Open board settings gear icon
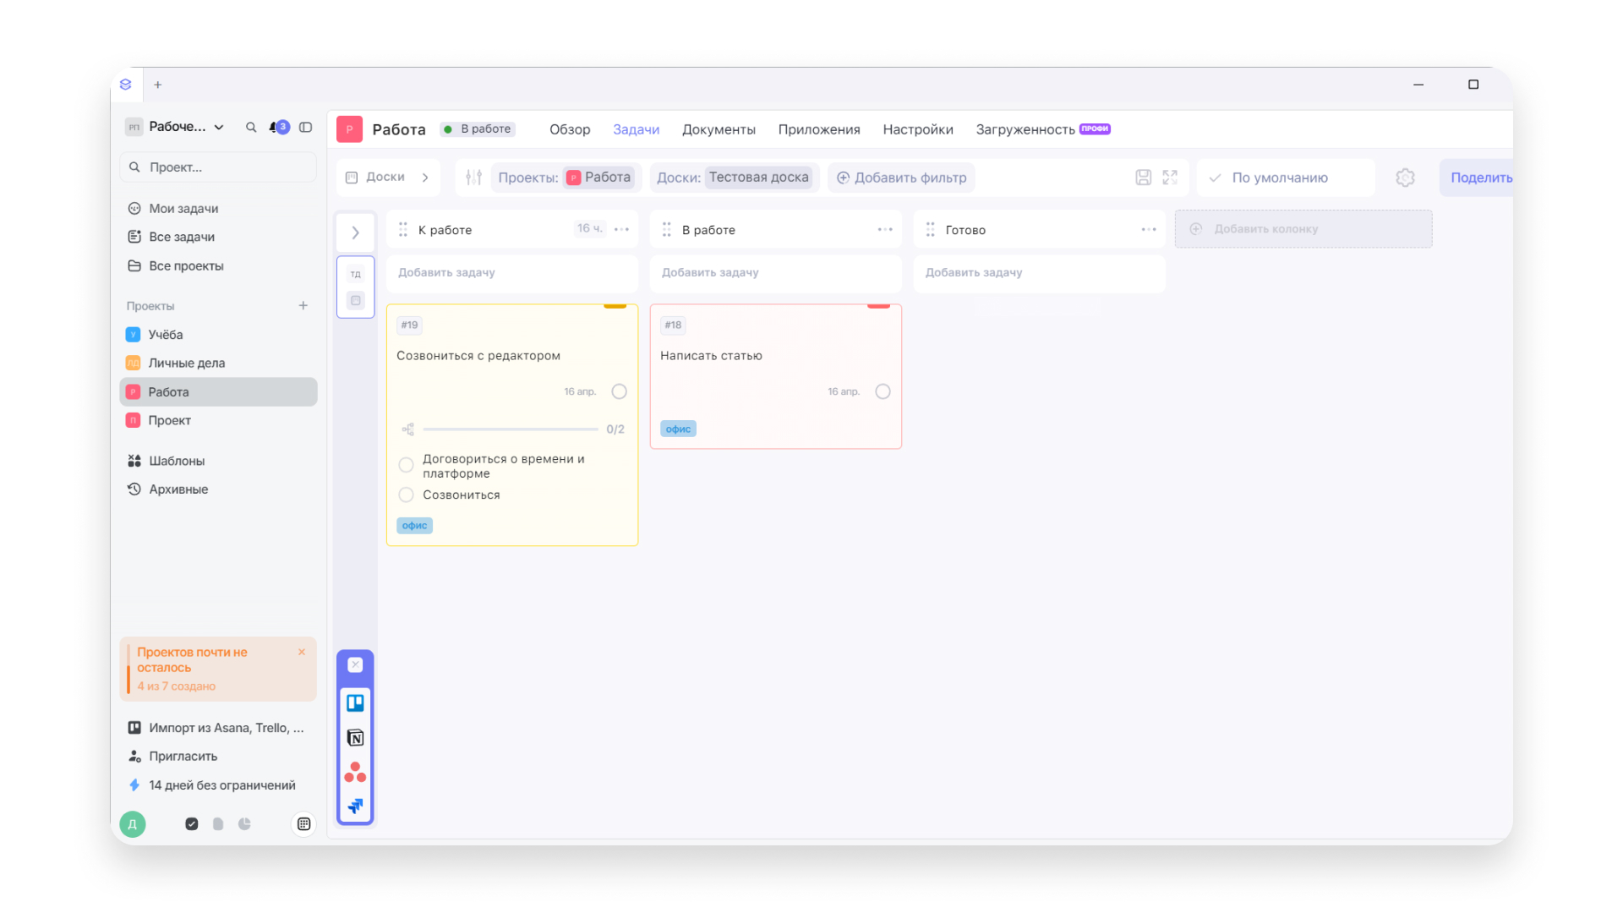This screenshot has height=913, width=1623. click(1405, 178)
